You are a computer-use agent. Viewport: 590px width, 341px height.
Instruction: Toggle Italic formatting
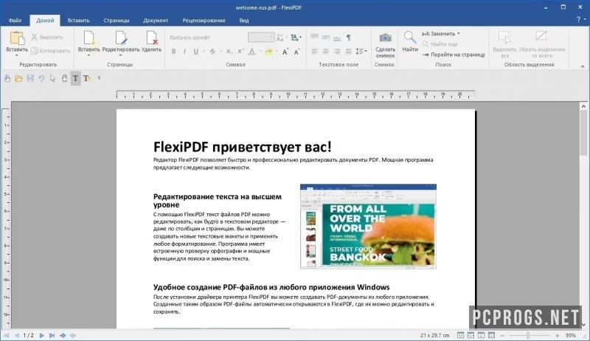click(184, 52)
